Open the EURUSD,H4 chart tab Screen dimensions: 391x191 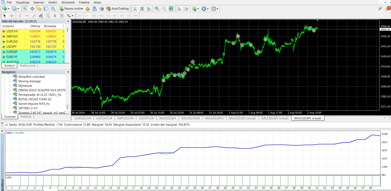[x=83, y=118]
